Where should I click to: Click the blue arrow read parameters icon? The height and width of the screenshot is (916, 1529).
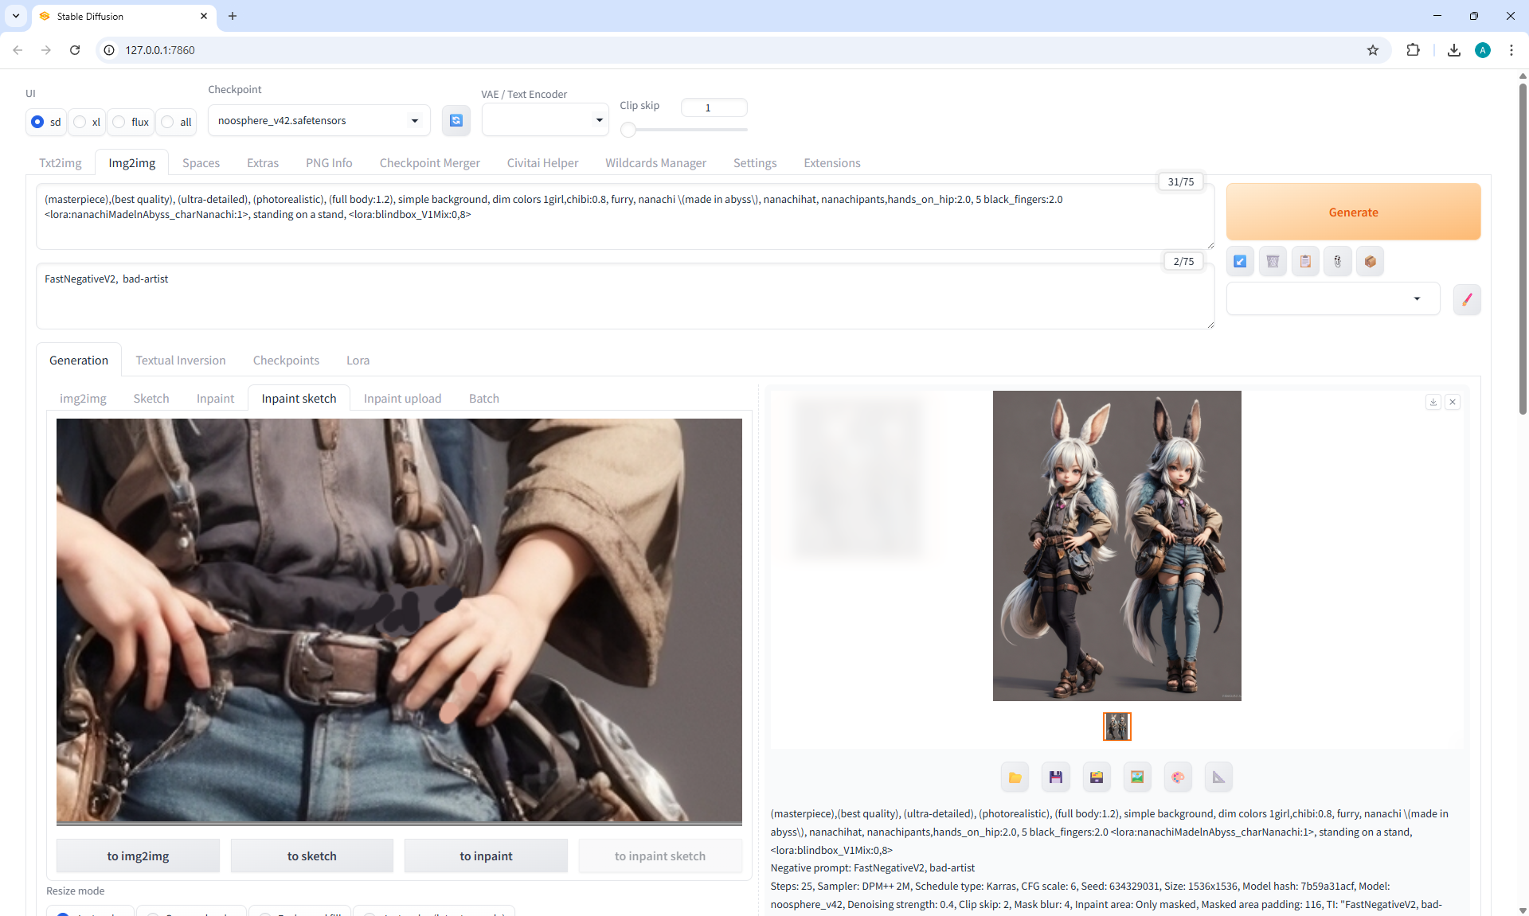[1240, 261]
